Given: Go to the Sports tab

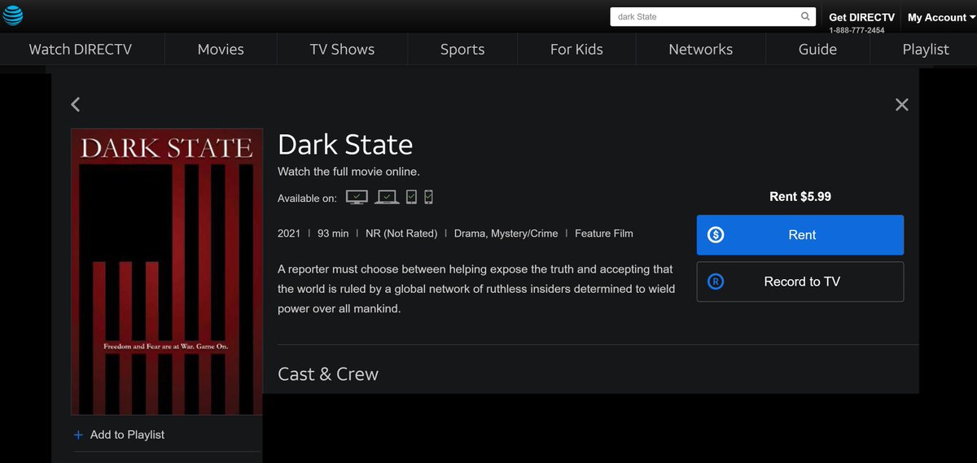Looking at the screenshot, I should pos(462,49).
